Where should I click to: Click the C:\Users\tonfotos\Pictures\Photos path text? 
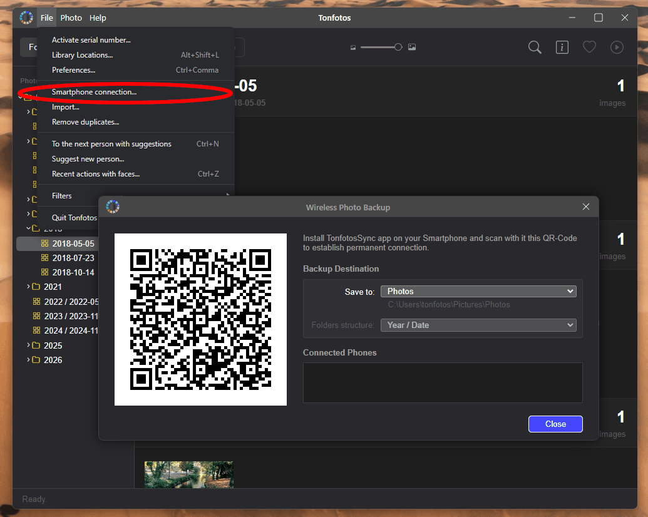(x=449, y=305)
